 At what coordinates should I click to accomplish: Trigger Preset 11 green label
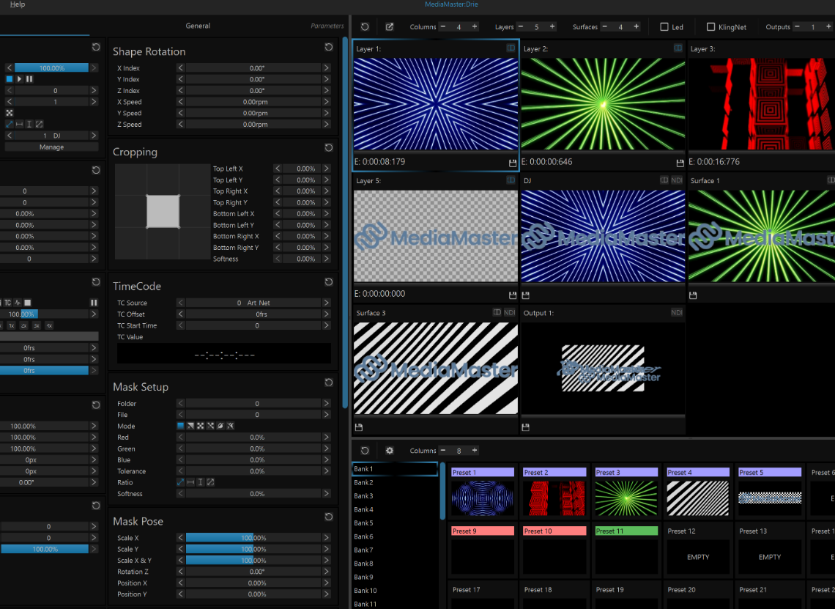[626, 531]
